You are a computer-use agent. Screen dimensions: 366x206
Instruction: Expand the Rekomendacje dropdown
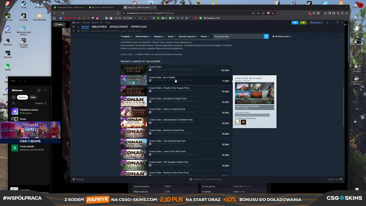pos(143,36)
